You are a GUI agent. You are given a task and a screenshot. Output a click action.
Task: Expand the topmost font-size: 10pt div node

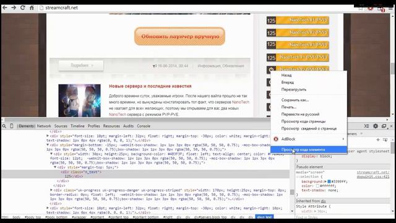pos(48,136)
